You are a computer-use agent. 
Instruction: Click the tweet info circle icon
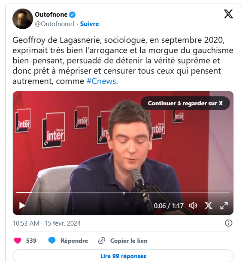(229, 223)
